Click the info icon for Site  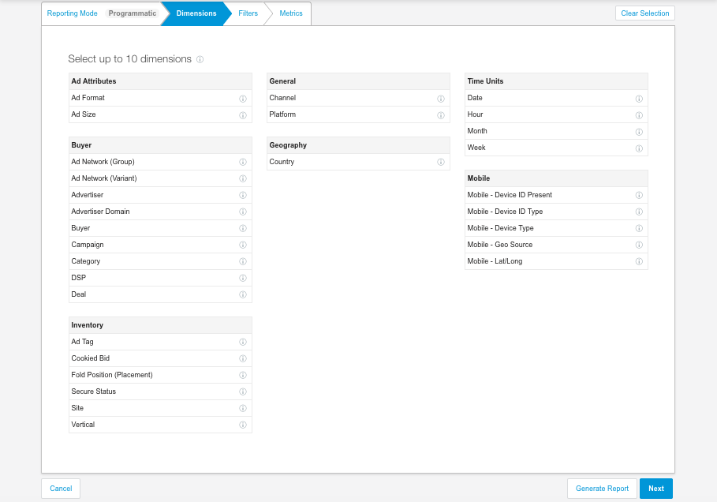[242, 408]
